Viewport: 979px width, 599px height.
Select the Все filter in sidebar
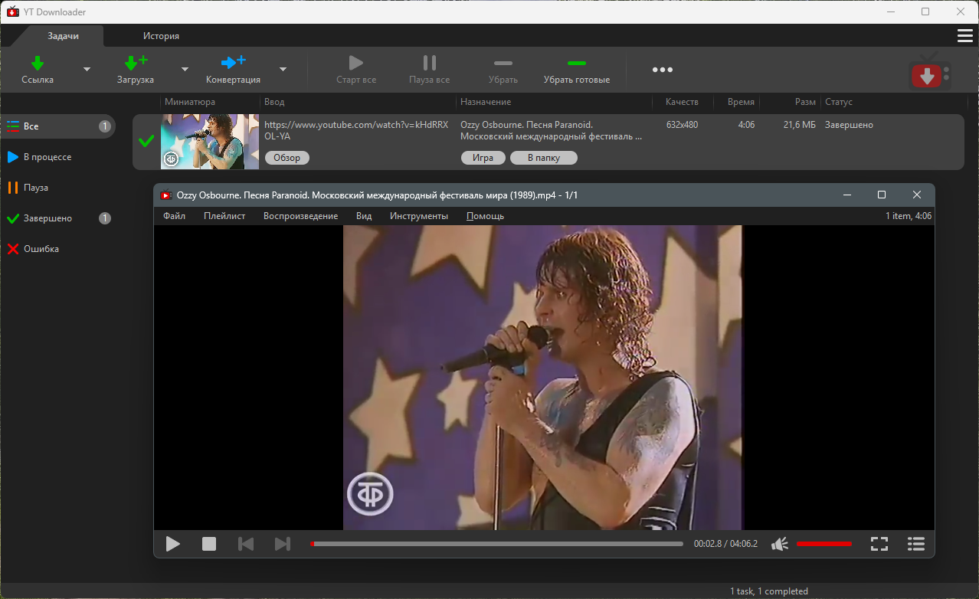click(x=58, y=126)
